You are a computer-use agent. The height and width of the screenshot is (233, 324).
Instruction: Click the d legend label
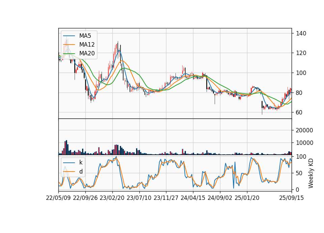coord(81,172)
